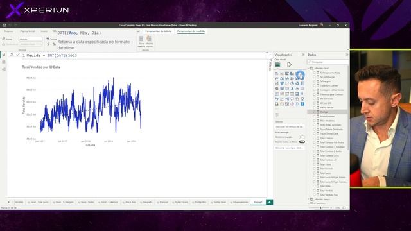Check the % Atingimento Meta field

click(x=314, y=73)
